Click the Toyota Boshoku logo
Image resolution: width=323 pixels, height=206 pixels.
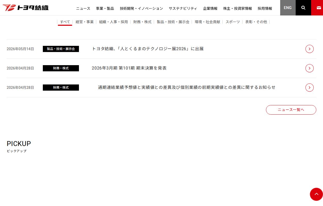point(26,8)
